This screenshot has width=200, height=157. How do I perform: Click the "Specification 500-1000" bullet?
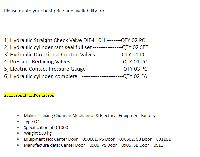[46, 127]
